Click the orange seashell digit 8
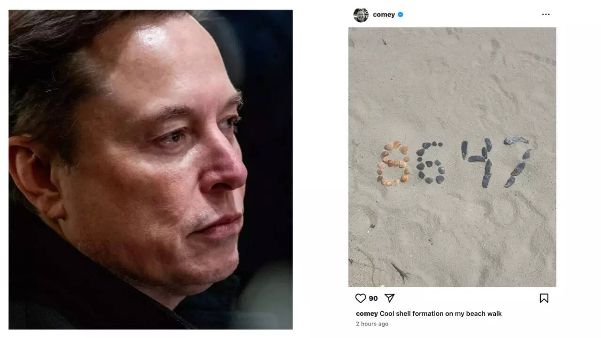 click(393, 163)
